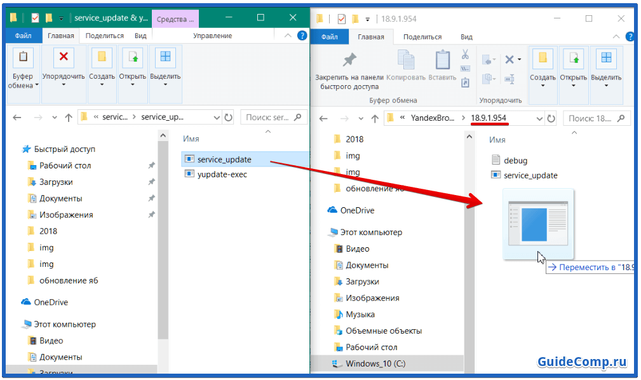Click the help question mark in left window
The width and height of the screenshot is (641, 380).
302,36
